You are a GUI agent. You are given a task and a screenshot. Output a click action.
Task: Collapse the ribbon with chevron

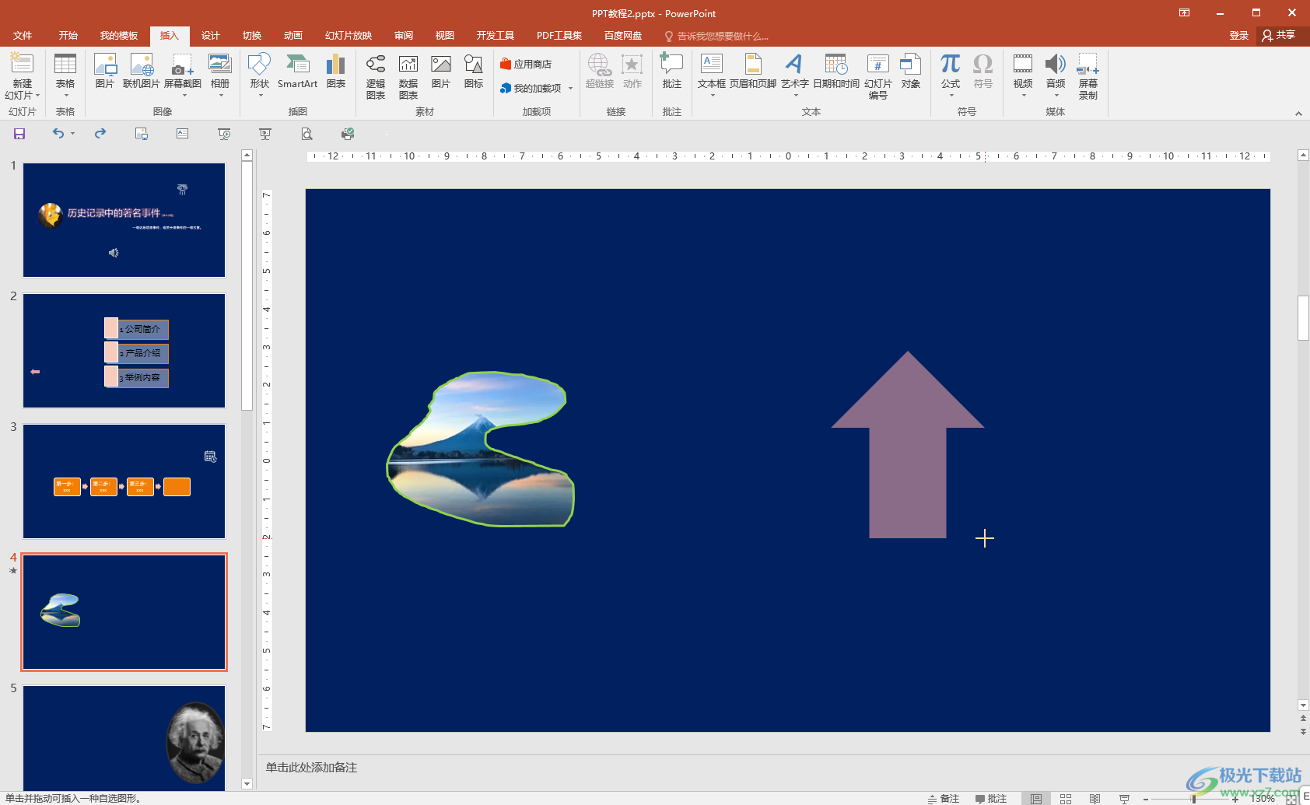click(1298, 114)
